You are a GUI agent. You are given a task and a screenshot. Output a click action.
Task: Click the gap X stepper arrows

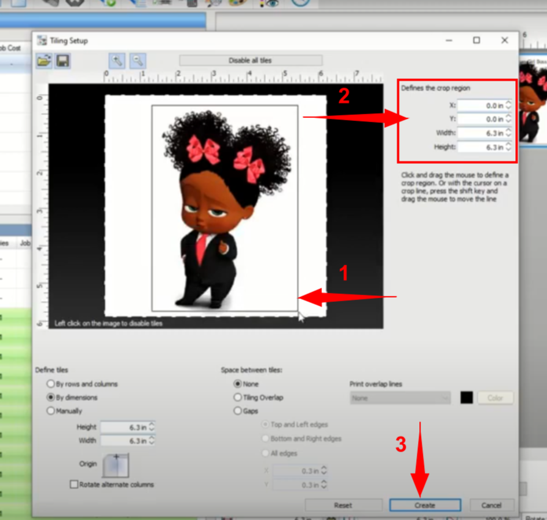click(x=324, y=471)
